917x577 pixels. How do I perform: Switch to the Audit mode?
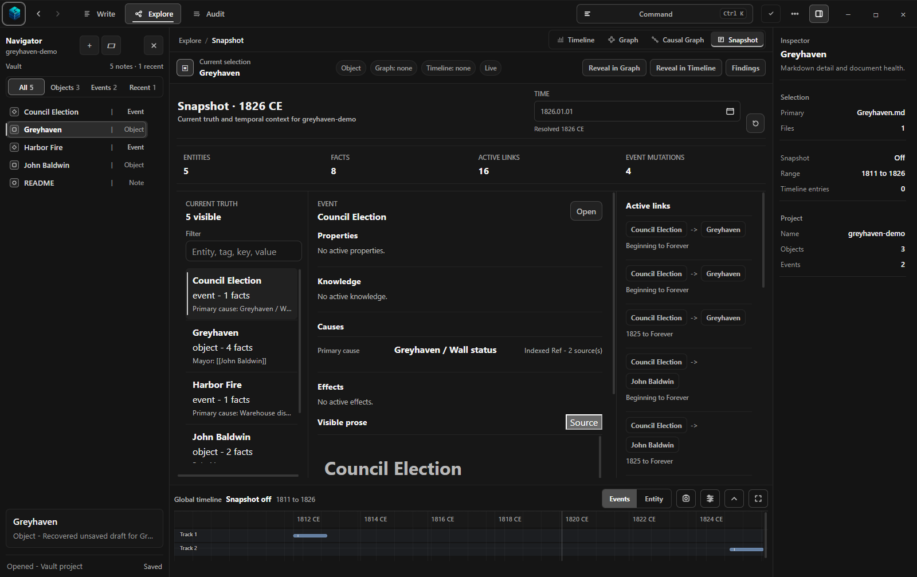coord(209,14)
